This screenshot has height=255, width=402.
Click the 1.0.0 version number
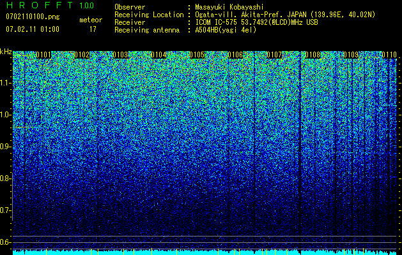(x=87, y=6)
